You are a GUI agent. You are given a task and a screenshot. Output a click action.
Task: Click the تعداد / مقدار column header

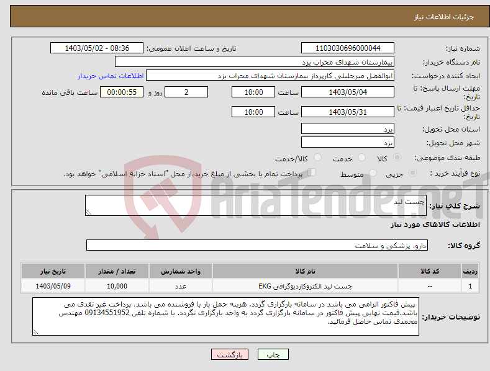pyautogui.click(x=117, y=271)
